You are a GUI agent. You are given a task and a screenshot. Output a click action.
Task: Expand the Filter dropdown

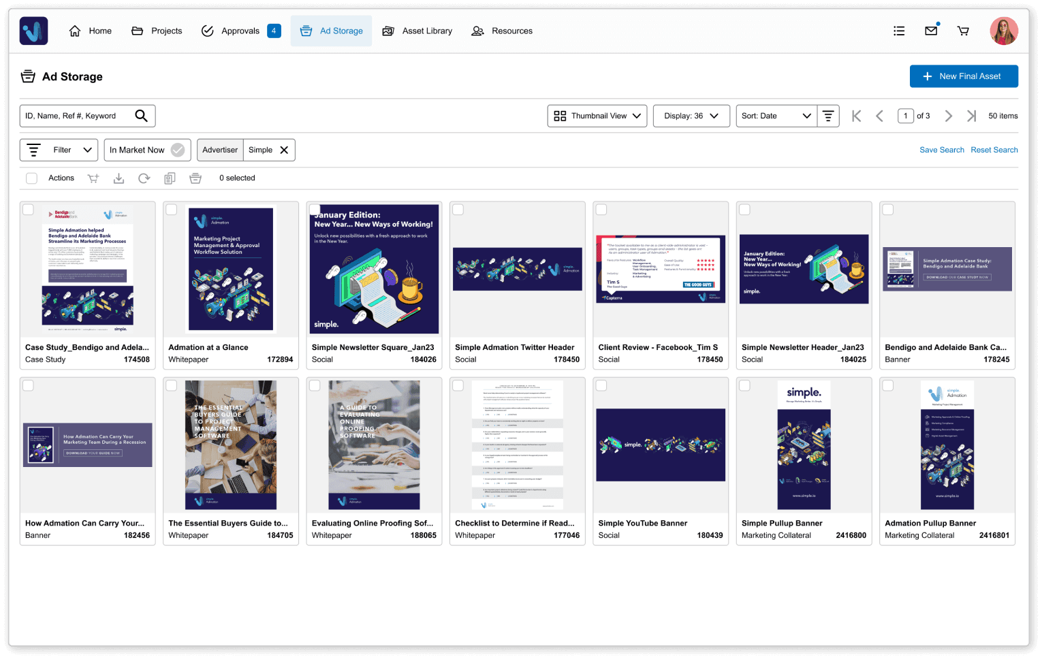(59, 150)
